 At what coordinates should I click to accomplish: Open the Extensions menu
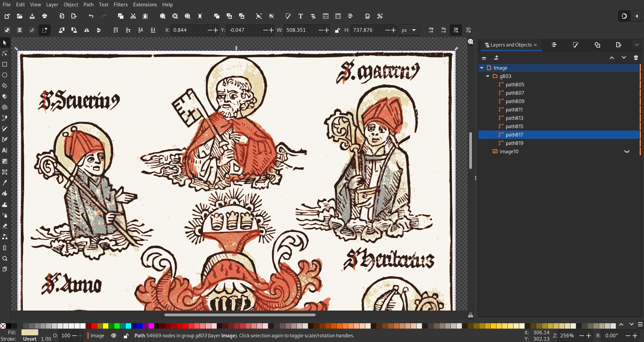coord(145,5)
